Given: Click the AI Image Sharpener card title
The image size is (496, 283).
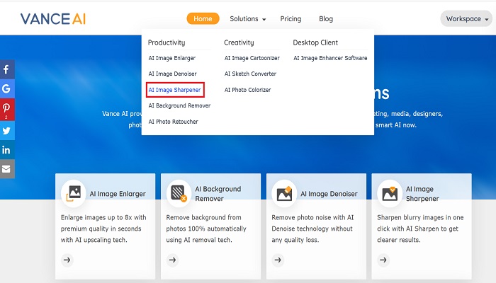Looking at the screenshot, I should click(422, 194).
